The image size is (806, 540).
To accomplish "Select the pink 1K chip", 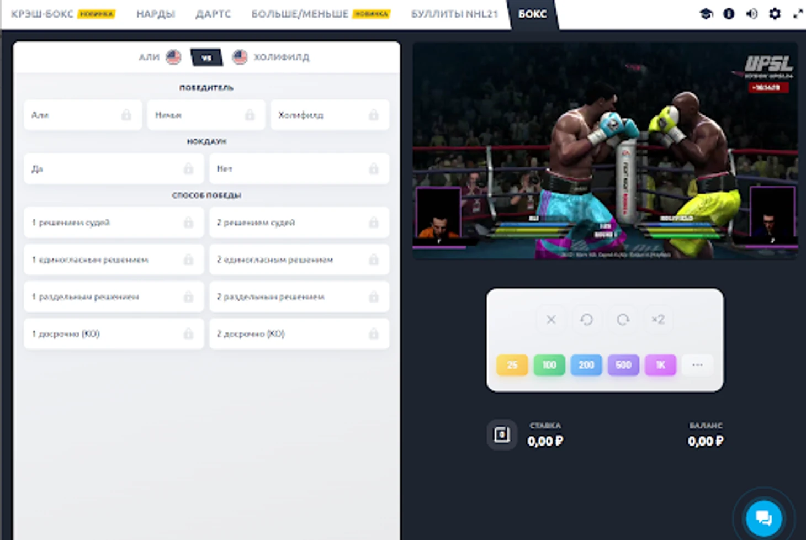I will pos(660,365).
